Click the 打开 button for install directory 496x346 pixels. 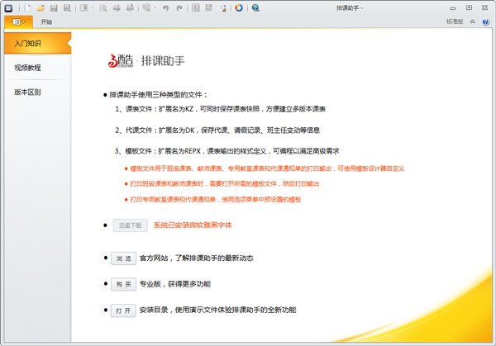point(123,310)
